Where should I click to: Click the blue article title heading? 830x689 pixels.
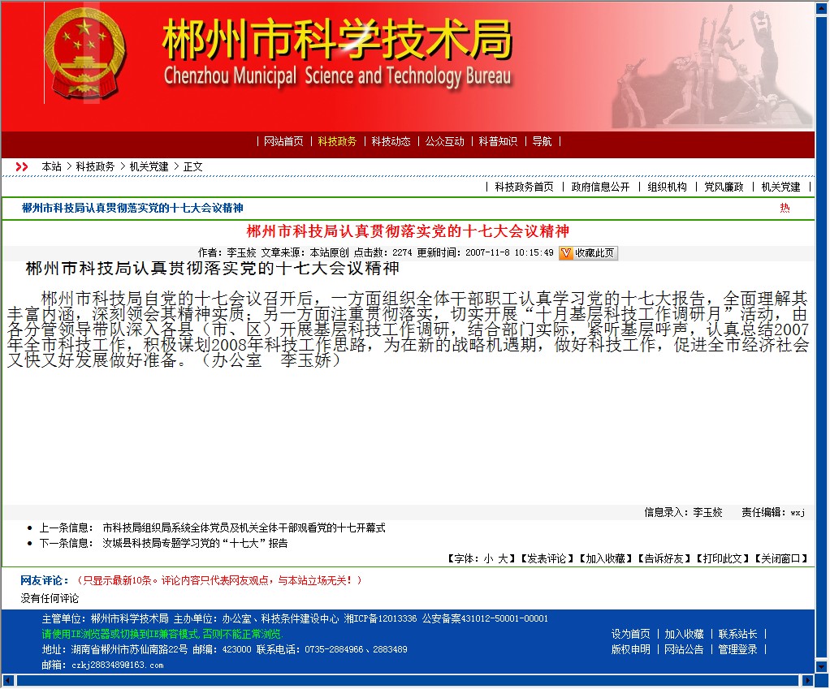[x=132, y=208]
